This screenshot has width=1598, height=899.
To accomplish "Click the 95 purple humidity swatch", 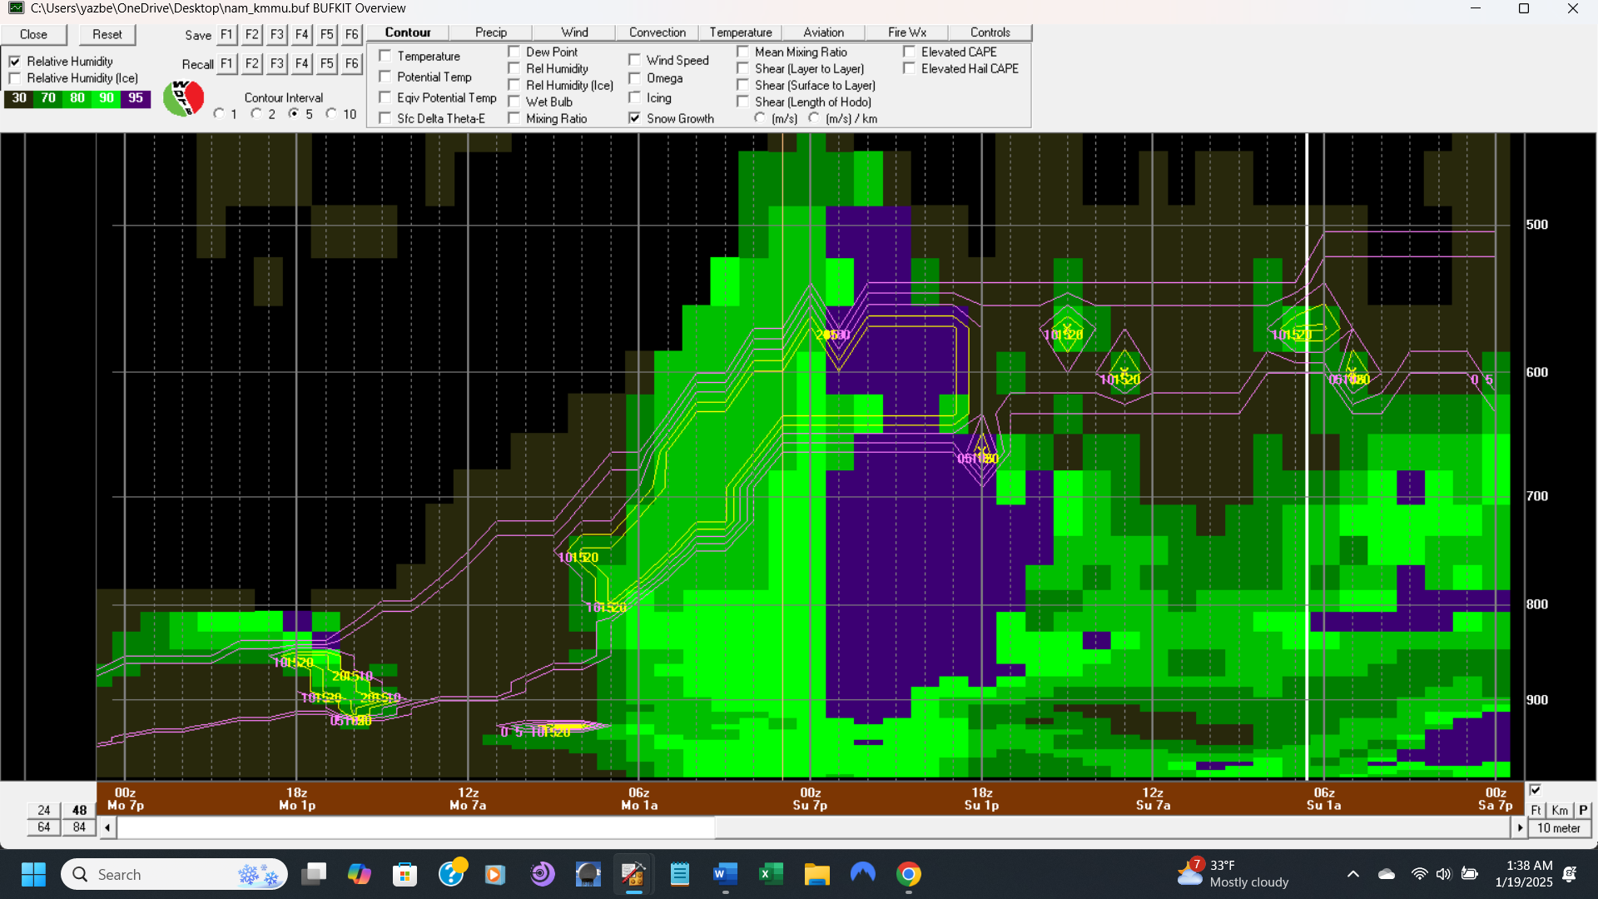I will [136, 98].
